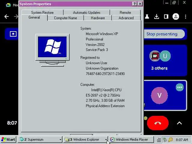Screen dimensions: 192x144
Task: Open the browser downloads icon
Action: pyautogui.click(x=157, y=16)
